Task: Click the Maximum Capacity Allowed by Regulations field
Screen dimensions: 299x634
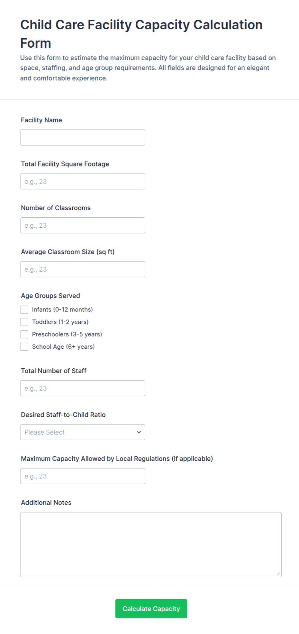Action: point(83,476)
